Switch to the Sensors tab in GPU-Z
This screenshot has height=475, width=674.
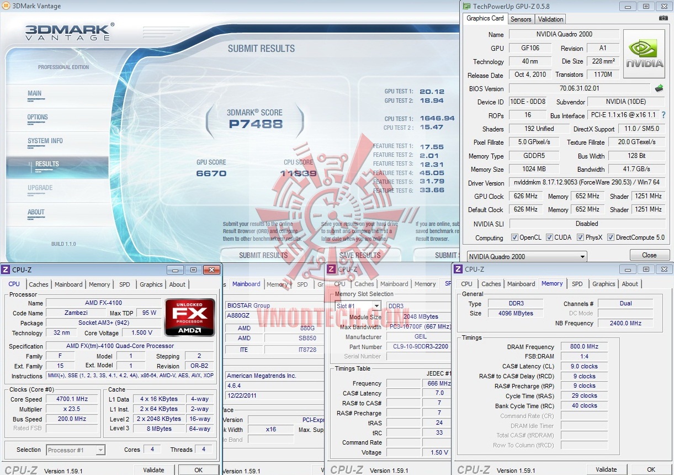[x=521, y=19]
